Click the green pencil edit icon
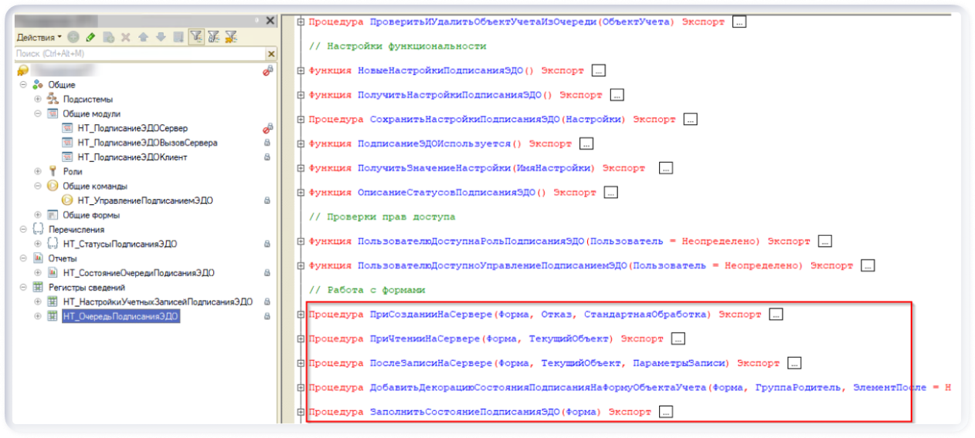Screen dimensions: 975x438 pos(90,37)
